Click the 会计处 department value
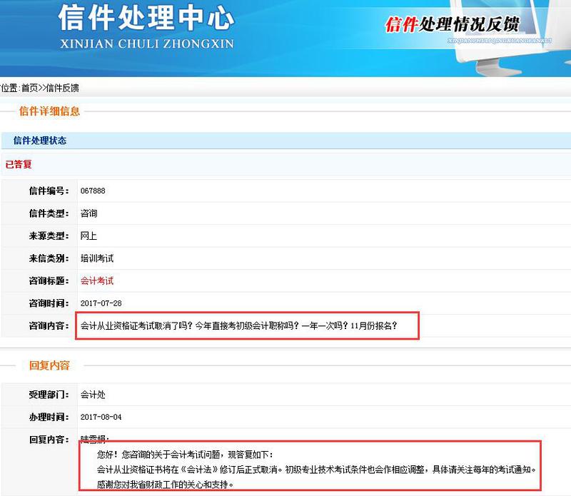The width and height of the screenshot is (571, 496). coord(92,395)
